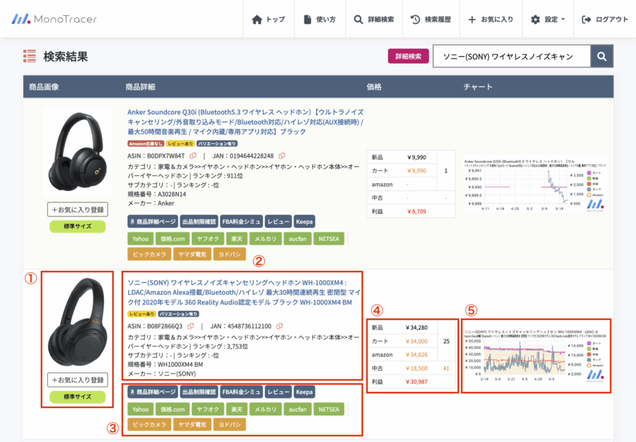
Task: Click ログアウト to sign out
Action: coord(605,19)
